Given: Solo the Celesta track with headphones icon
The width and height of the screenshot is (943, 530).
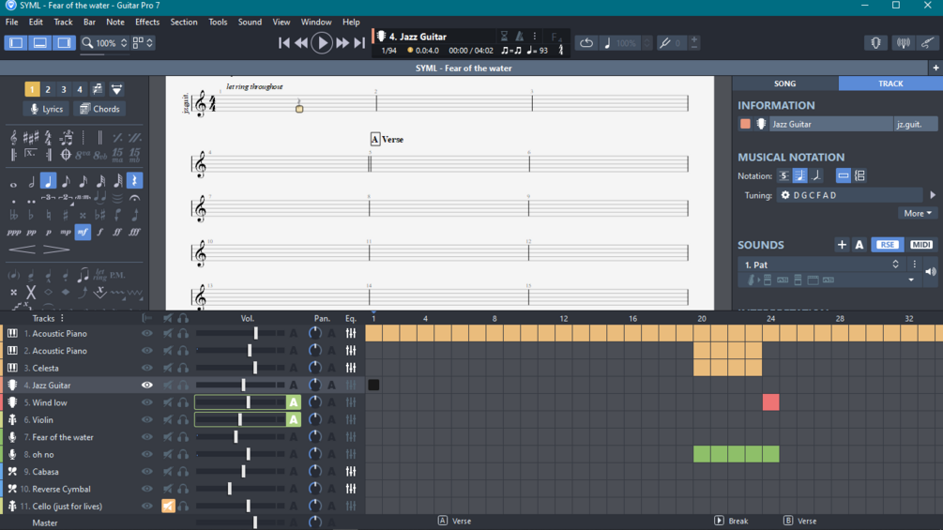Looking at the screenshot, I should click(183, 368).
